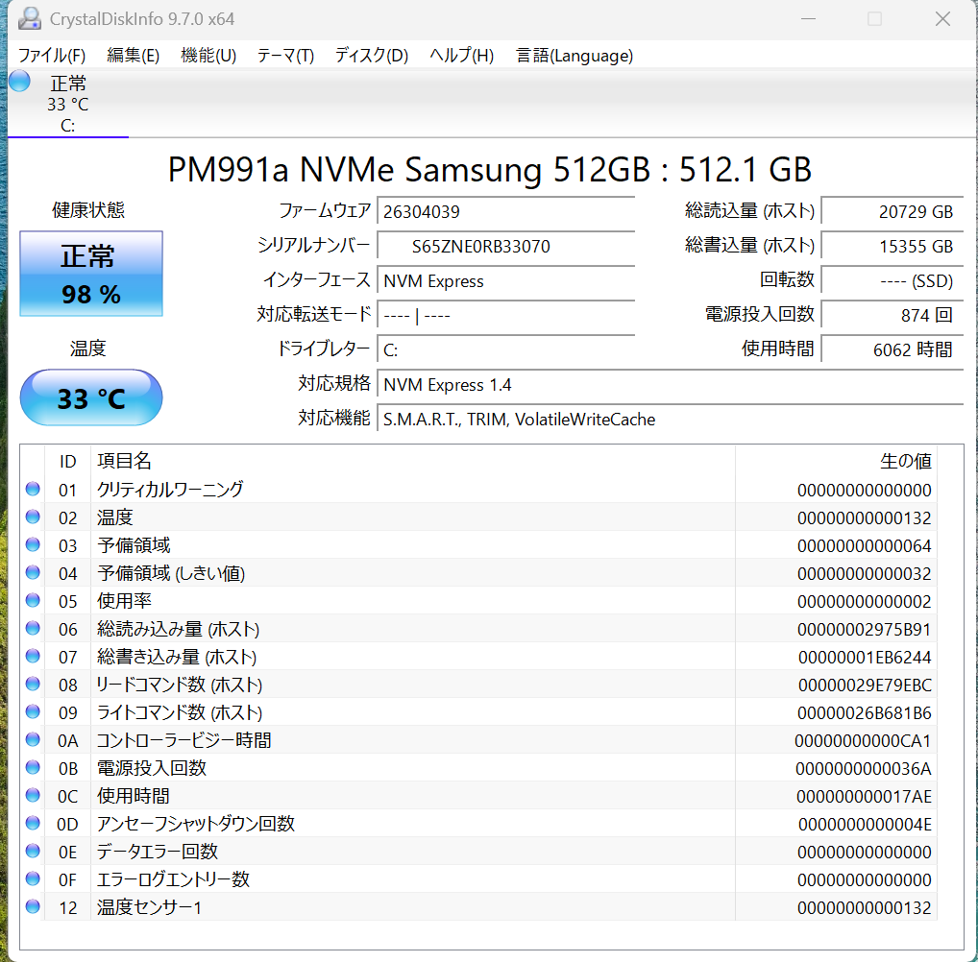This screenshot has width=978, height=962.
Task: Click the 健康状態 label
Action: (x=88, y=210)
